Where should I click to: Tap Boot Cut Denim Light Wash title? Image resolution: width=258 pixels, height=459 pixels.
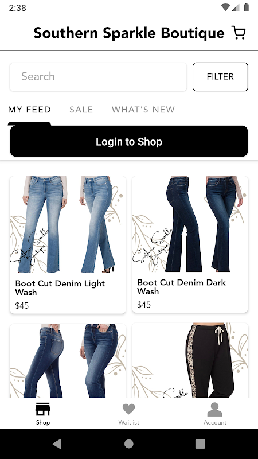[x=60, y=288]
